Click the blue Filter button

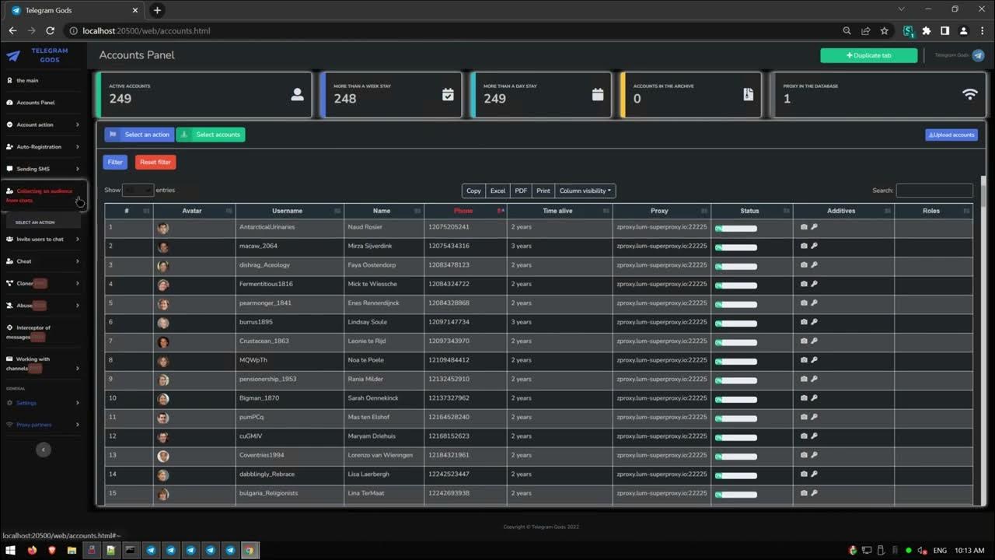click(115, 162)
